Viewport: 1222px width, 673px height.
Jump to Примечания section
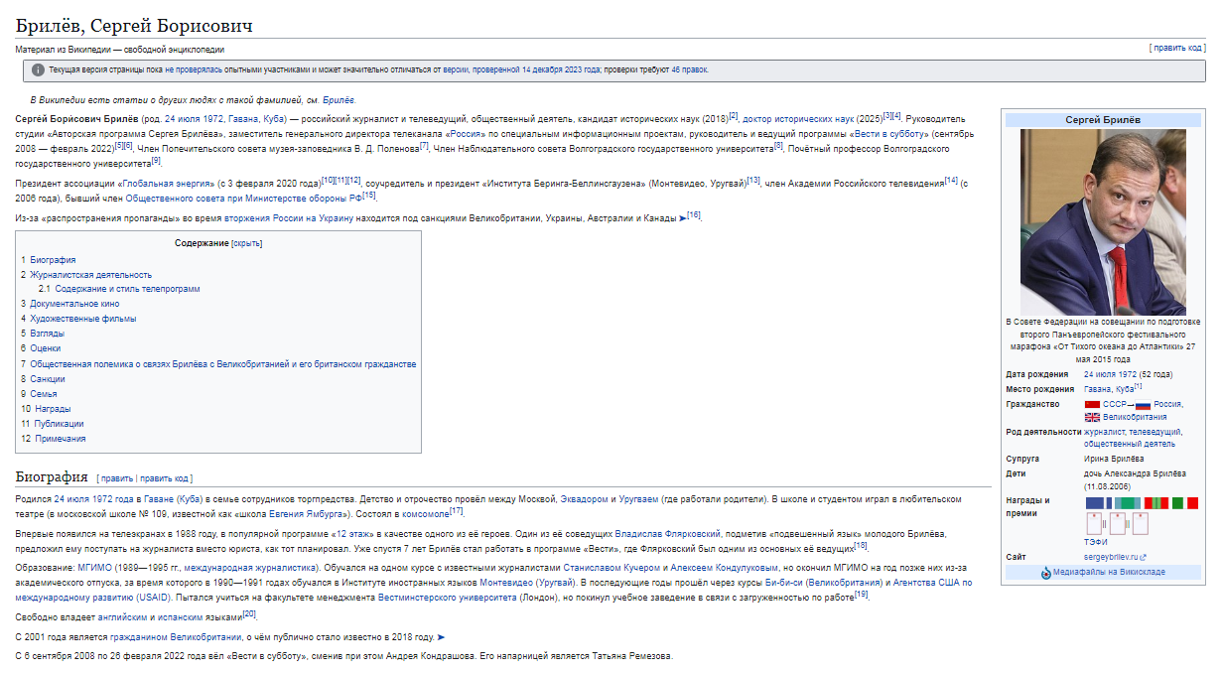[x=53, y=439]
